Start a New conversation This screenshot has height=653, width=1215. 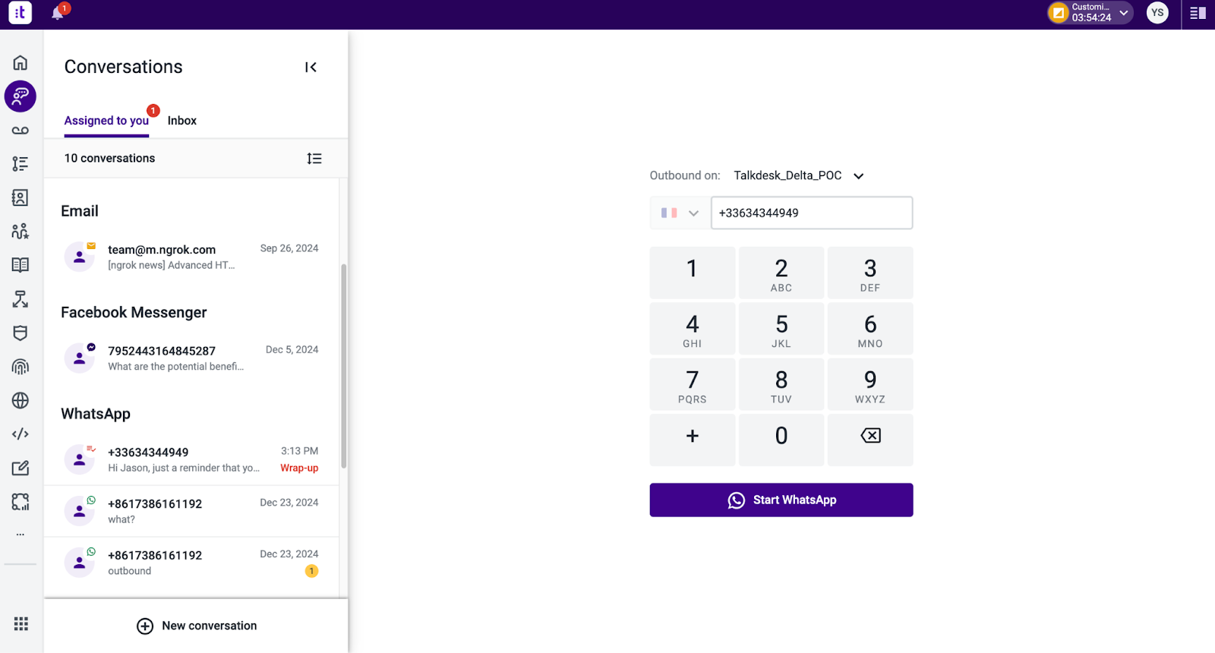point(197,626)
